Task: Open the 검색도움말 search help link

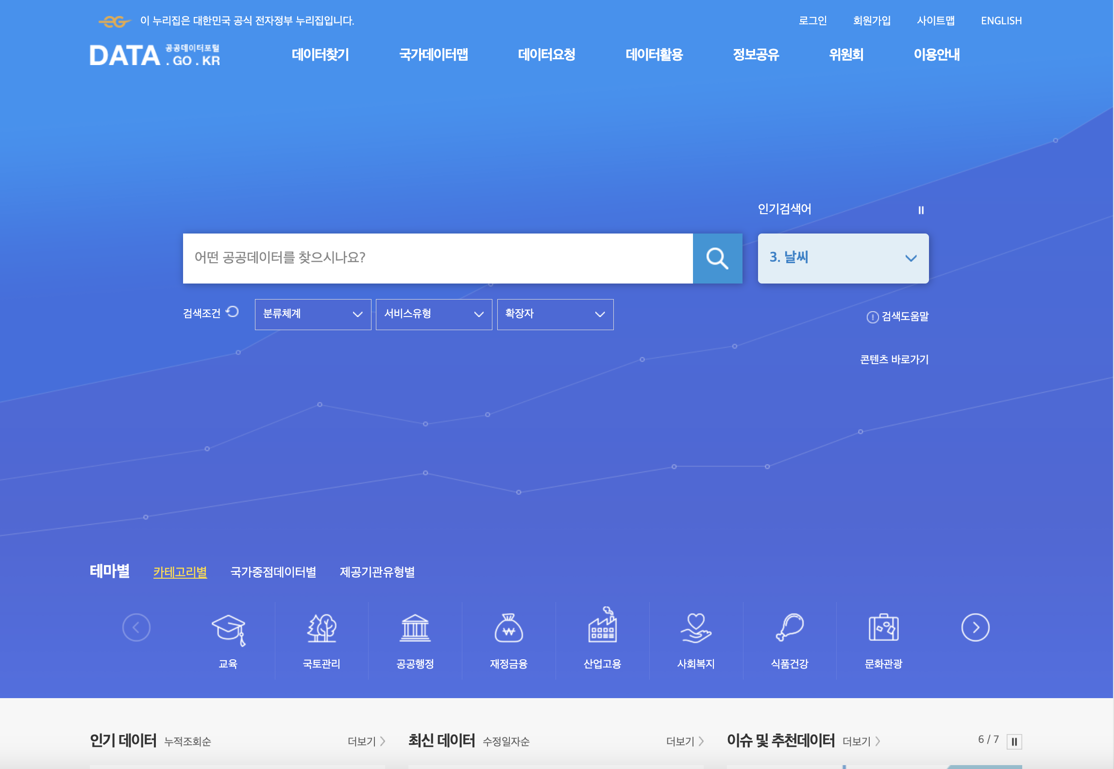Action: click(x=898, y=317)
